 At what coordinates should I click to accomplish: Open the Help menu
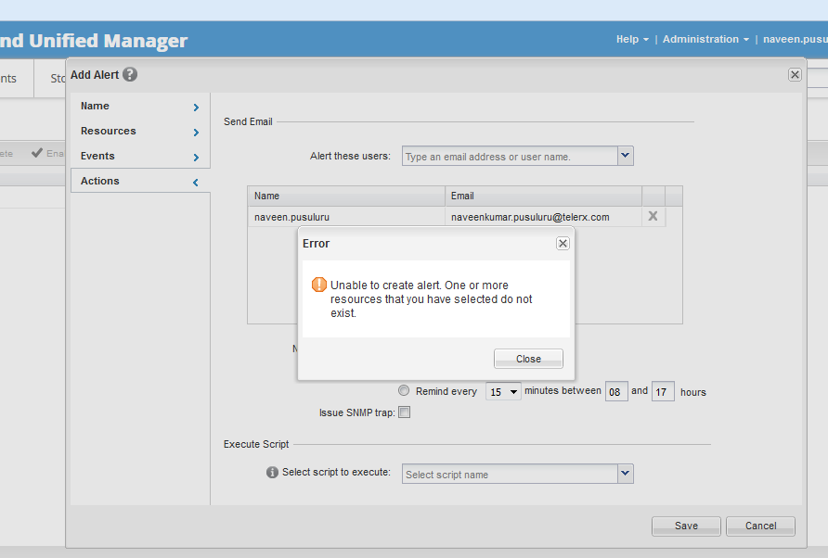coord(632,39)
